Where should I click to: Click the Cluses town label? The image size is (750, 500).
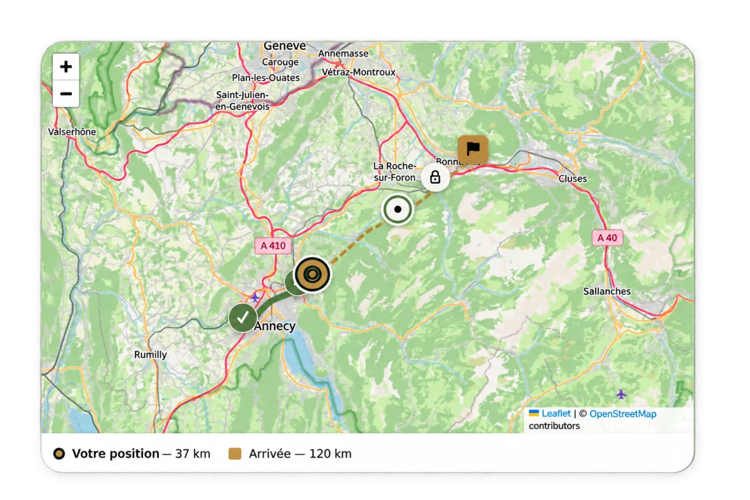pyautogui.click(x=572, y=179)
